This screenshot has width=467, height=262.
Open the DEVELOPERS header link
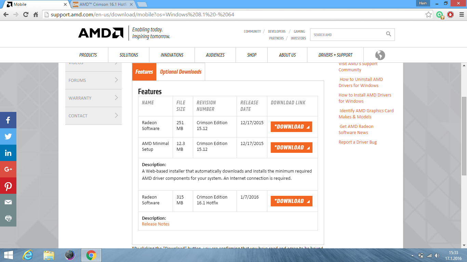tap(277, 31)
